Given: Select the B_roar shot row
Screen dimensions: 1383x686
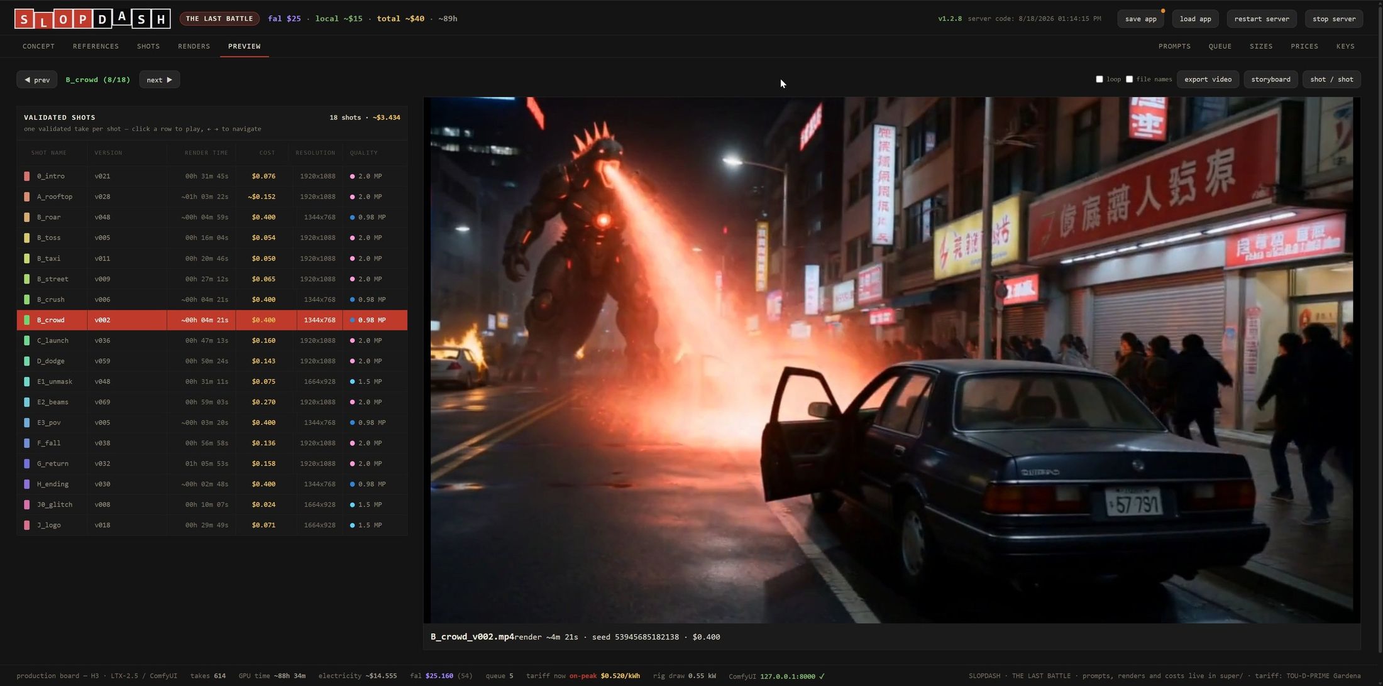Looking at the screenshot, I should coord(212,217).
